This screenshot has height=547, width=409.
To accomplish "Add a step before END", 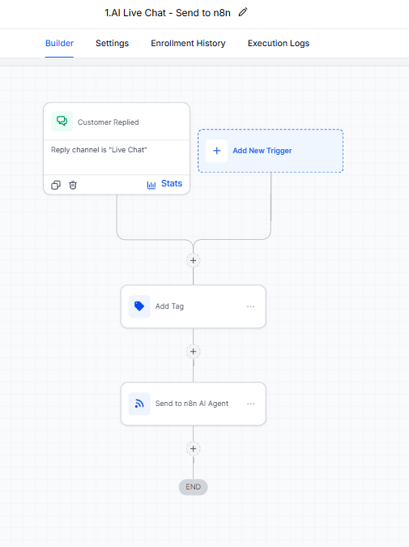I will point(194,449).
